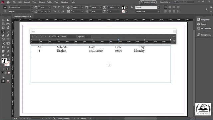The image size is (213, 120).
Task: Select the Gap tool
Action: click(8, 24)
